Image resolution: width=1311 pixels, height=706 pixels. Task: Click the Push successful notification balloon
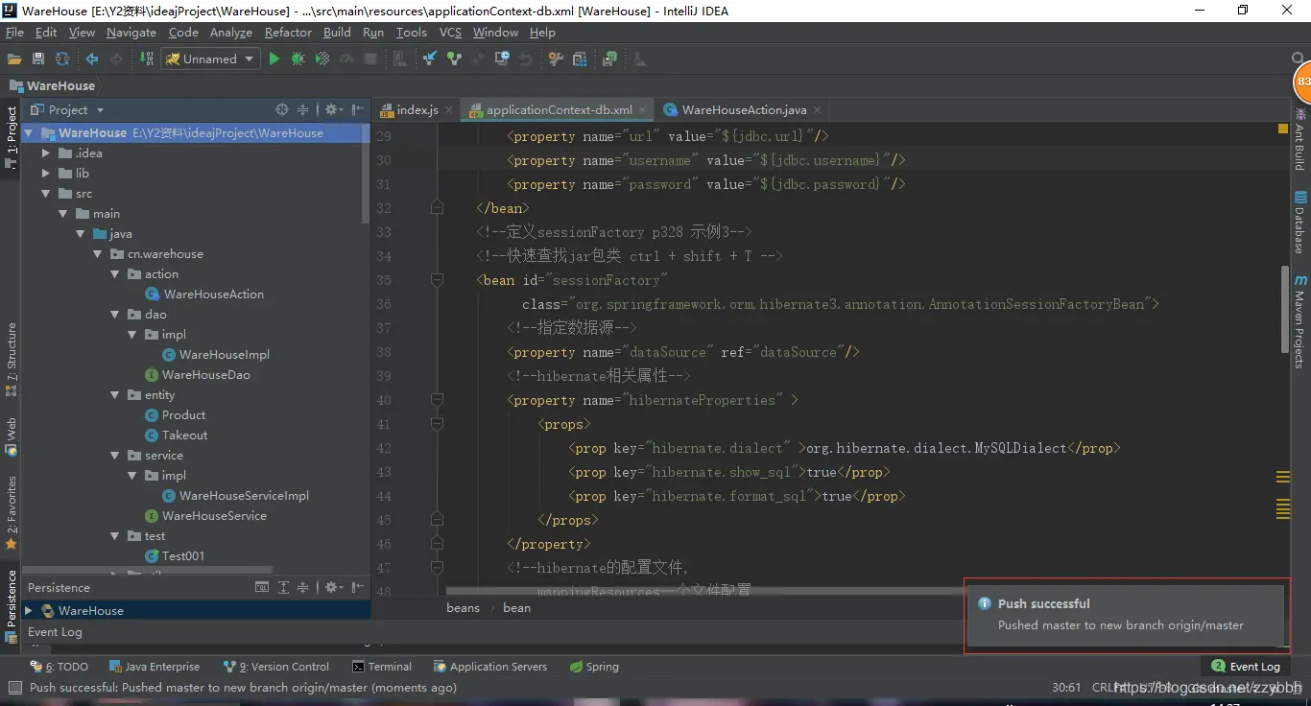(1124, 616)
